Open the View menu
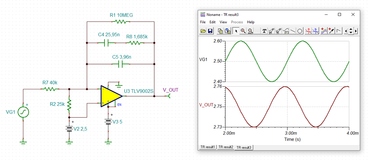This screenshot has height=160, width=369. coord(223,22)
